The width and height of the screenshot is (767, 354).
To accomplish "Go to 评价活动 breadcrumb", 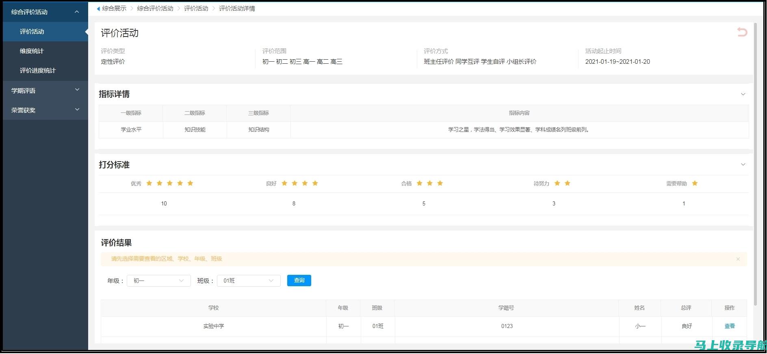I will 196,9.
